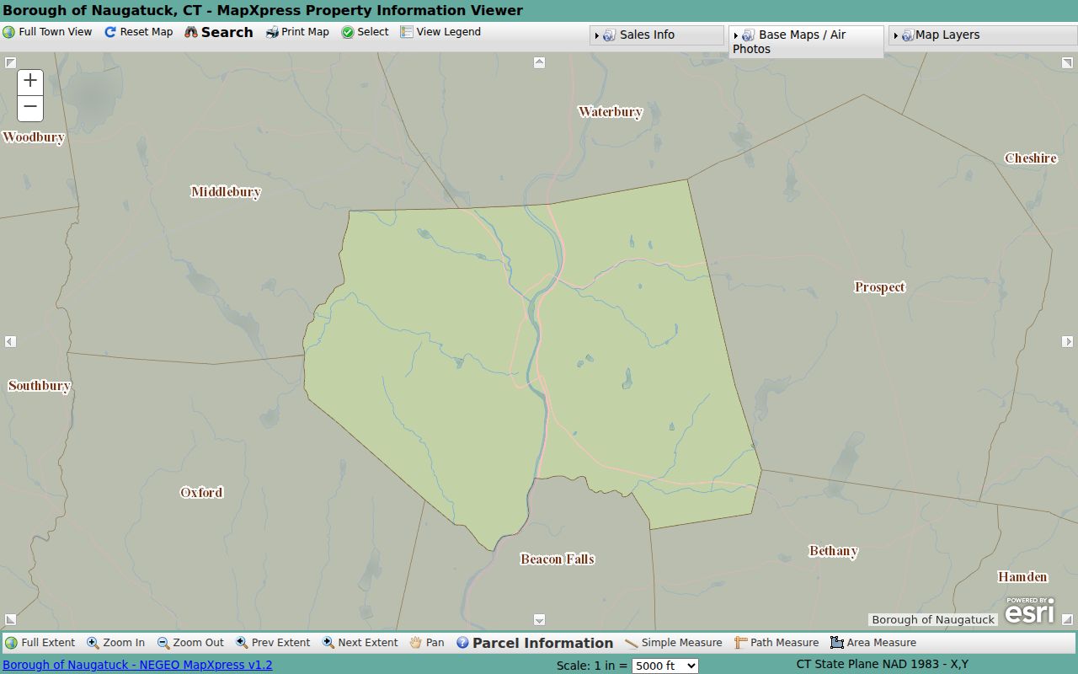Click the Full Town View globe icon

point(9,32)
